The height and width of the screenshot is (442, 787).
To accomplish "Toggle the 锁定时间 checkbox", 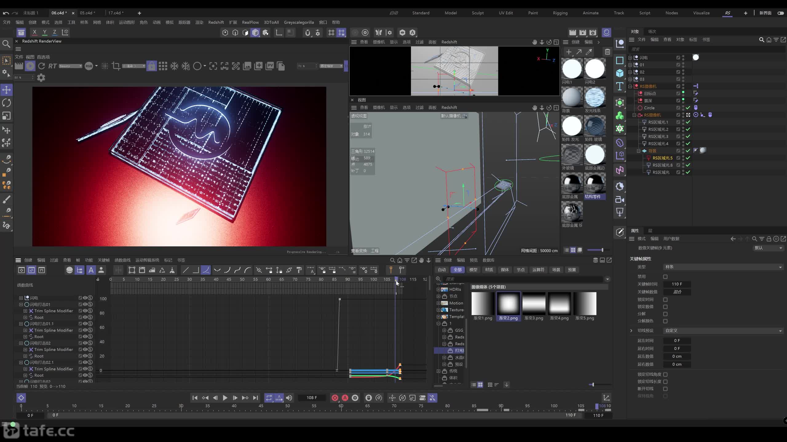I will click(665, 300).
